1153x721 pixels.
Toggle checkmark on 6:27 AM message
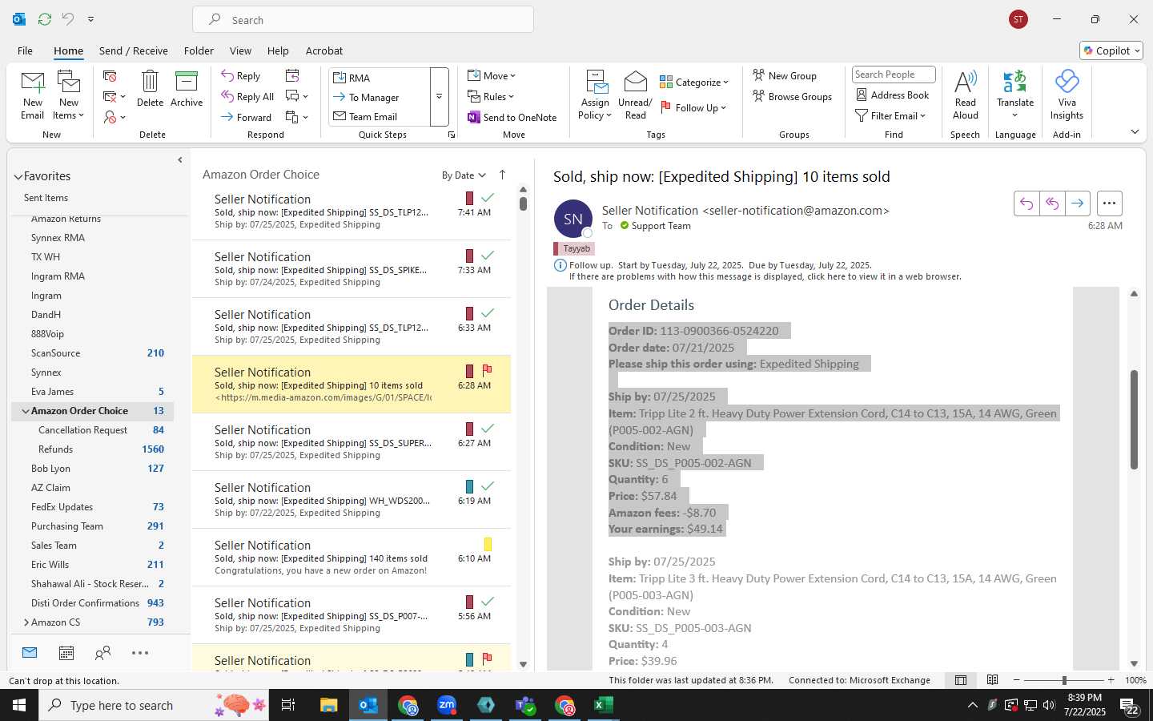coord(487,428)
